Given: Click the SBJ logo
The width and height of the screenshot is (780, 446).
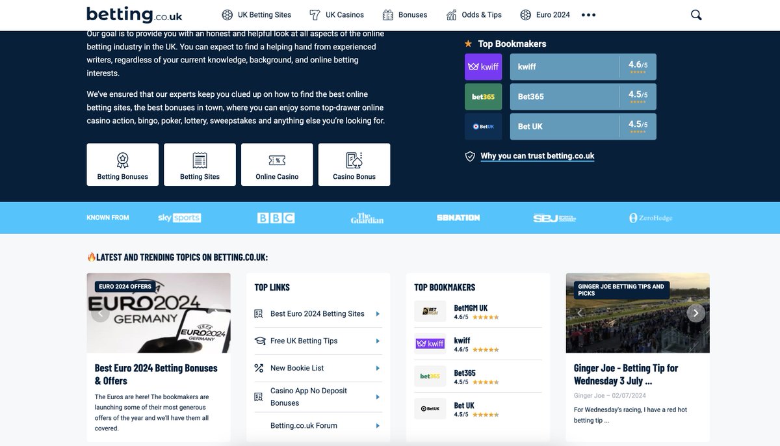Looking at the screenshot, I should (554, 218).
